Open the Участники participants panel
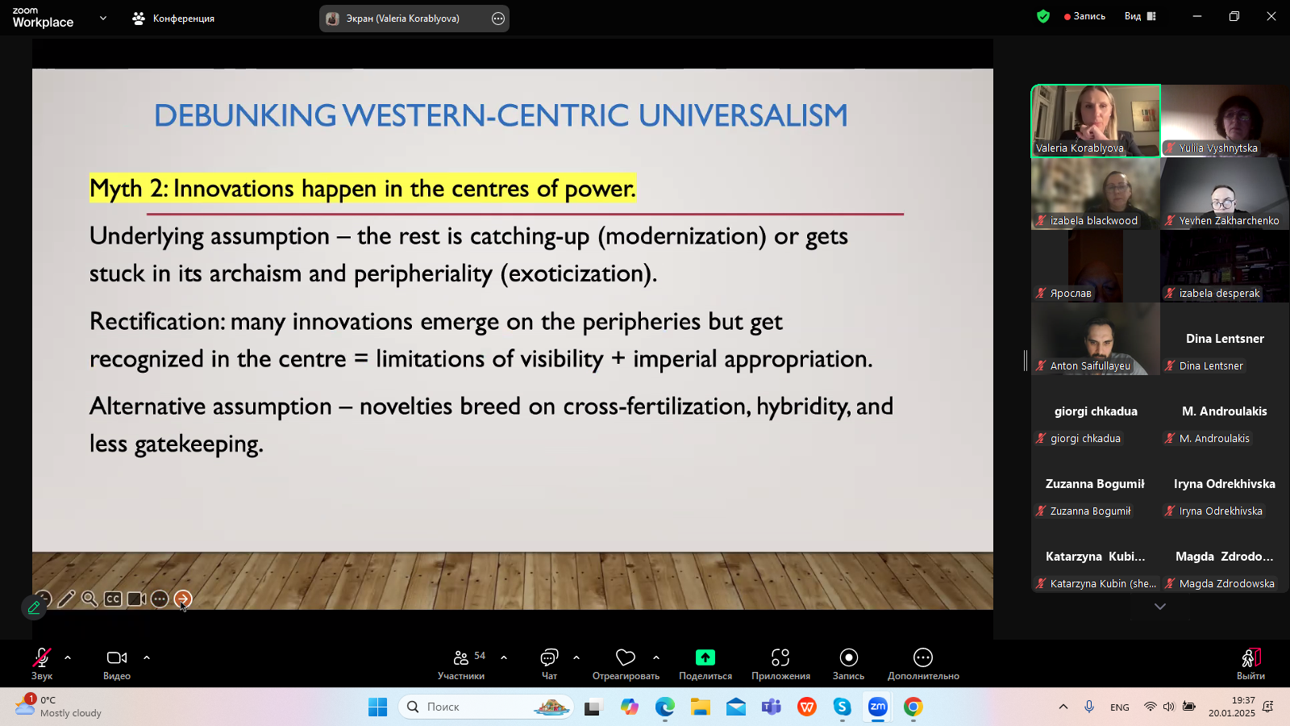 [461, 663]
